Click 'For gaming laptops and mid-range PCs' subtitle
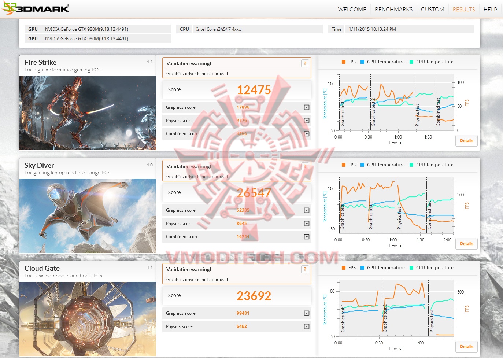 (67, 173)
